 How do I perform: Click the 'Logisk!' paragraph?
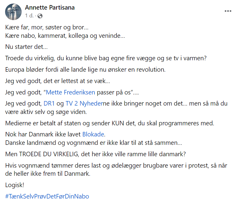pos(15,185)
